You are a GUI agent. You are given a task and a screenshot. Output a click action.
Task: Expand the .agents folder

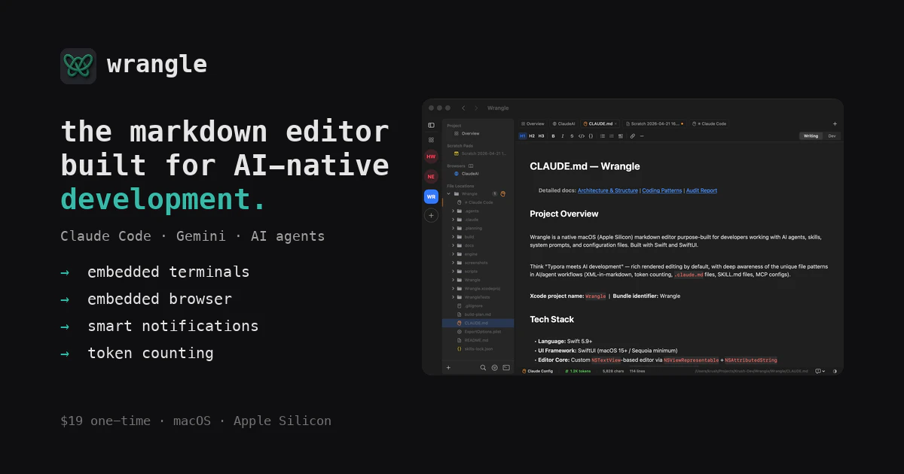coord(453,211)
